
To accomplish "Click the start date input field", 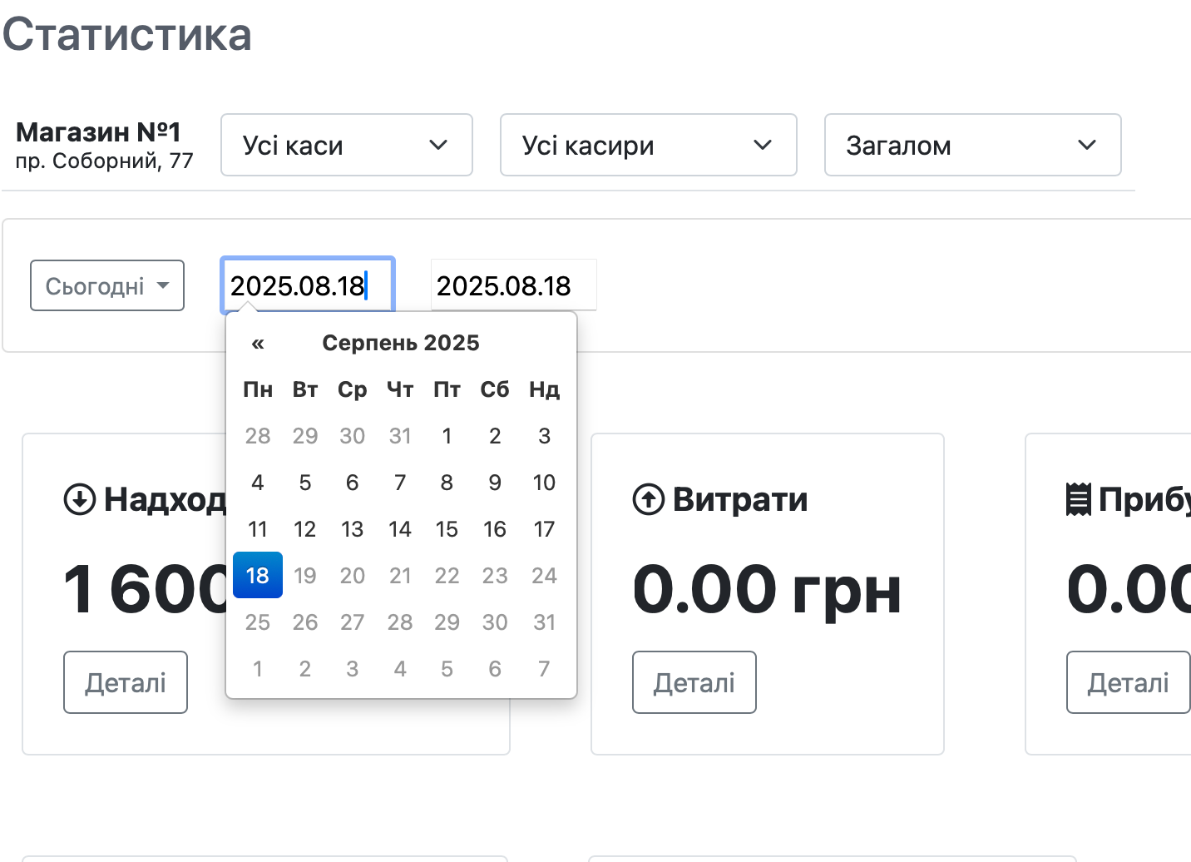I will point(307,285).
